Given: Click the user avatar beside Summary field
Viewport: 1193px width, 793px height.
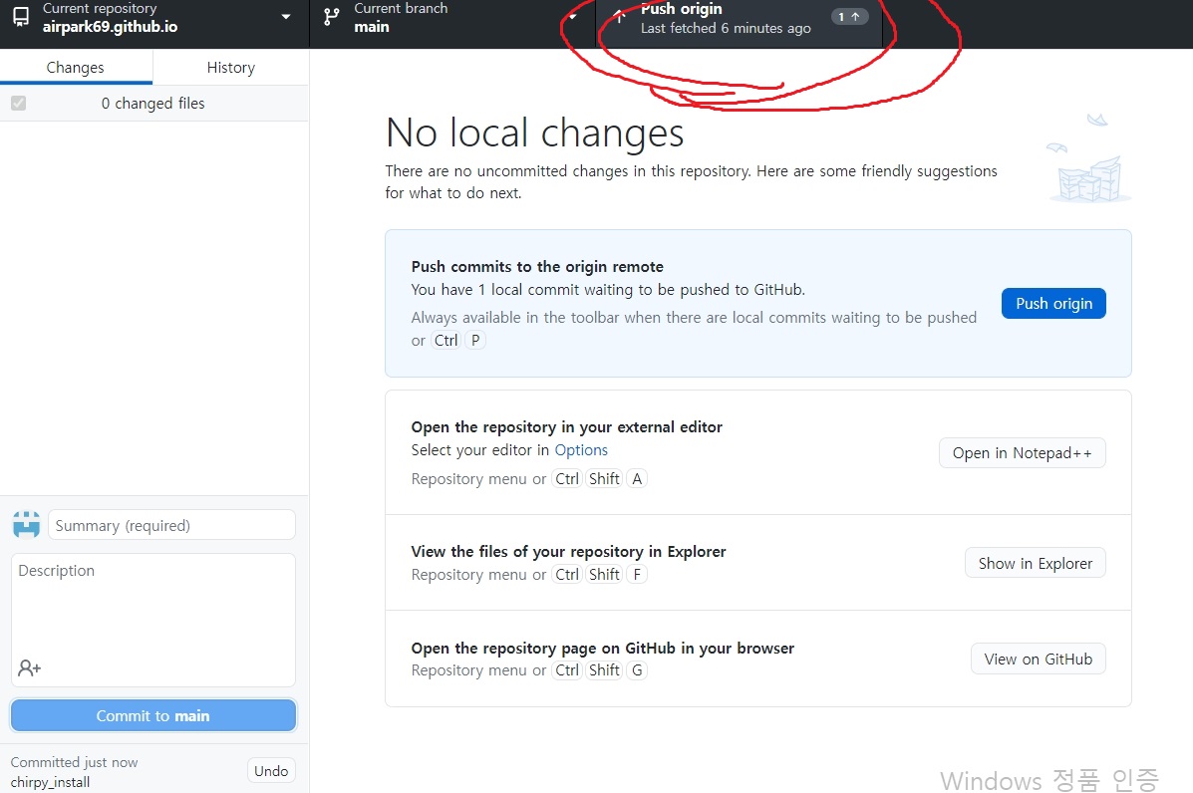Looking at the screenshot, I should [26, 525].
